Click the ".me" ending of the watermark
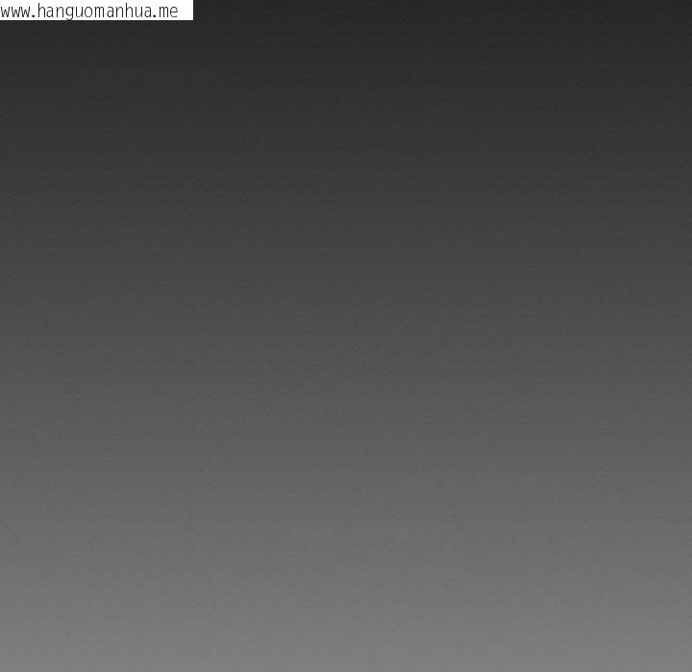Image resolution: width=692 pixels, height=672 pixels. click(x=167, y=12)
